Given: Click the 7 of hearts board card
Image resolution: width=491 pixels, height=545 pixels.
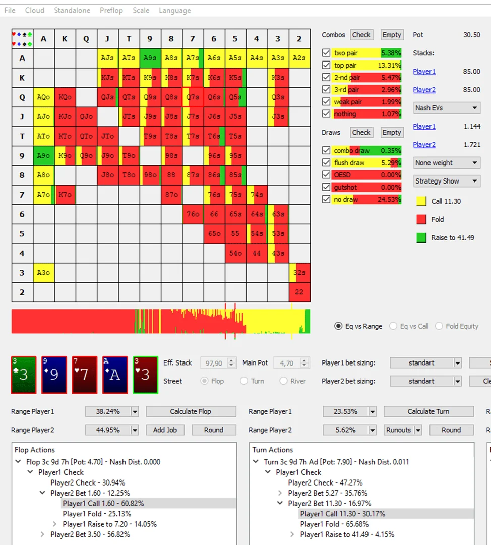Looking at the screenshot, I should click(84, 375).
